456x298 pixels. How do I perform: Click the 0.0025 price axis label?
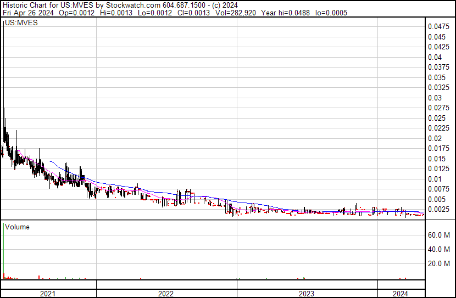point(438,209)
